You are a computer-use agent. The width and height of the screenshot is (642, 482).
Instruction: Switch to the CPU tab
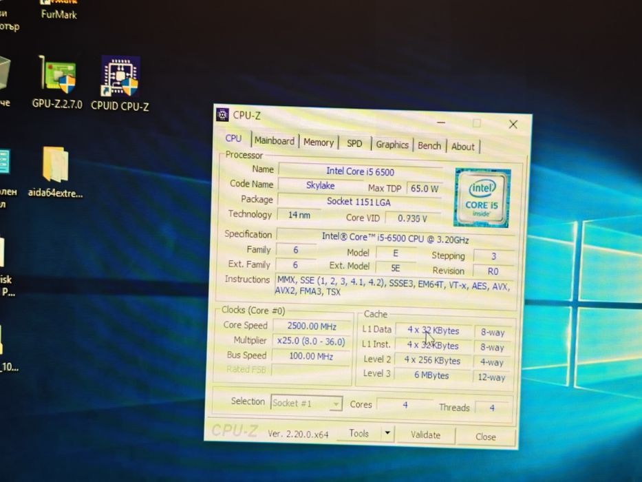(x=233, y=138)
